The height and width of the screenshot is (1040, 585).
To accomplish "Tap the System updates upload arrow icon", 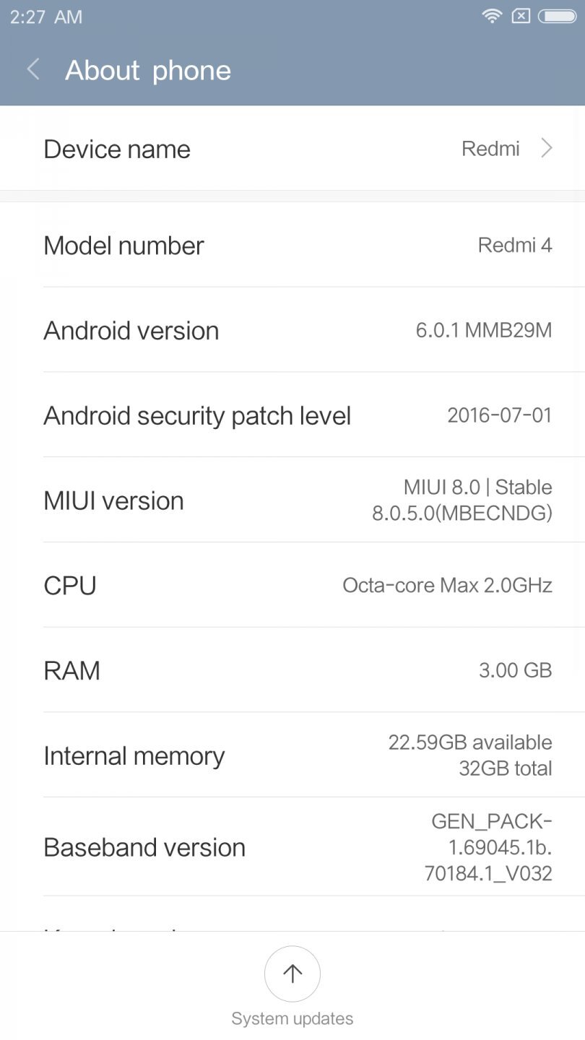I will (x=292, y=974).
